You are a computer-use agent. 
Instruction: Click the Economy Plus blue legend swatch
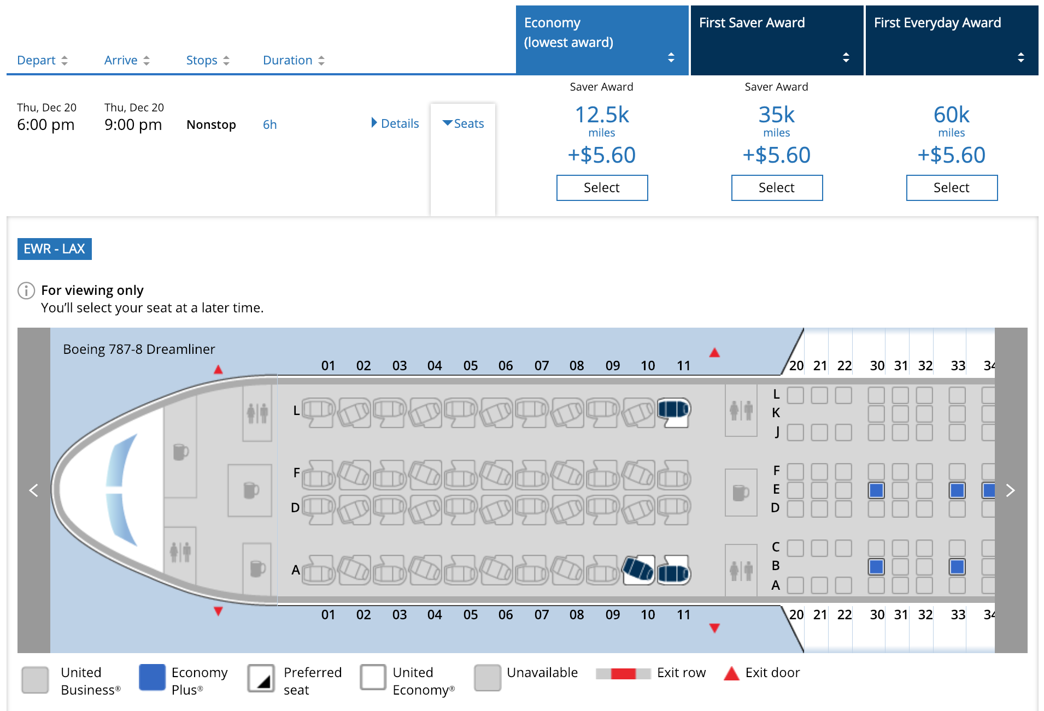click(x=152, y=678)
